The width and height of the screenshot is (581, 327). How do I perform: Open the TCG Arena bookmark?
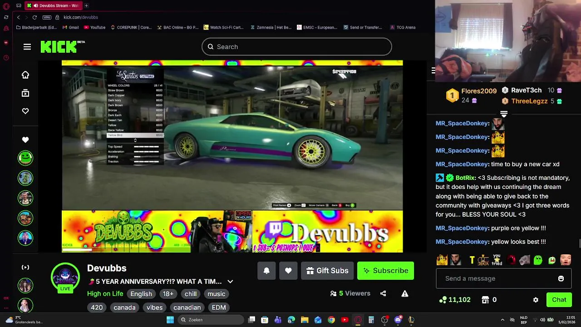tap(403, 27)
